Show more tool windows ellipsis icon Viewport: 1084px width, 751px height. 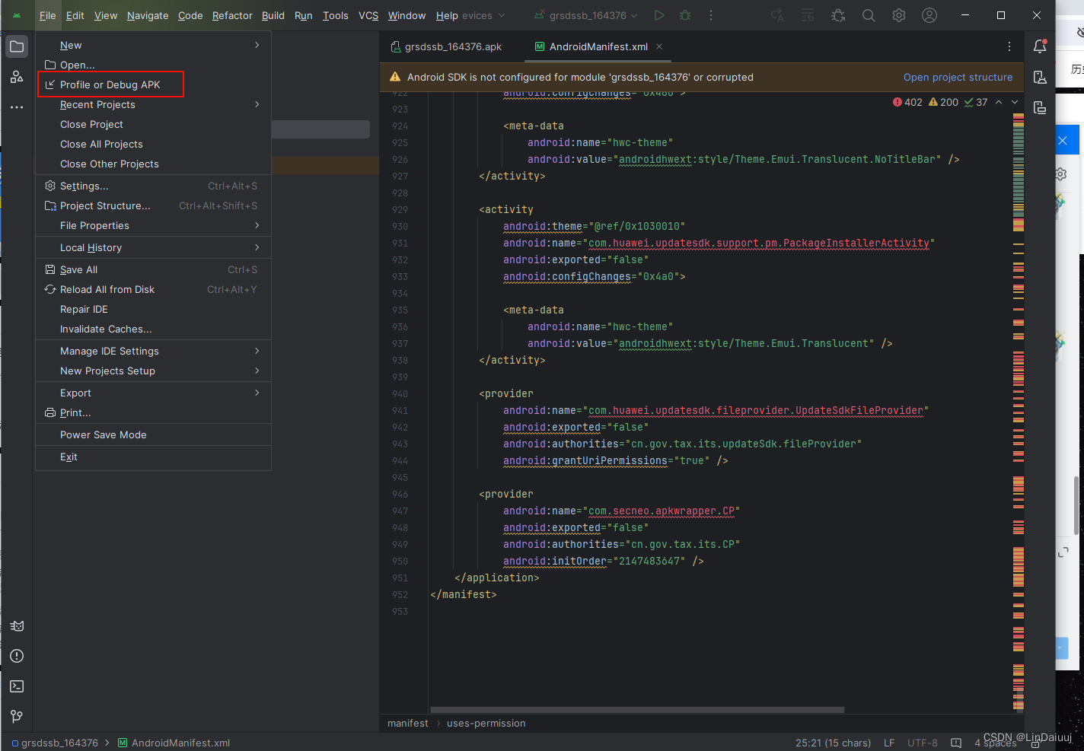[17, 107]
